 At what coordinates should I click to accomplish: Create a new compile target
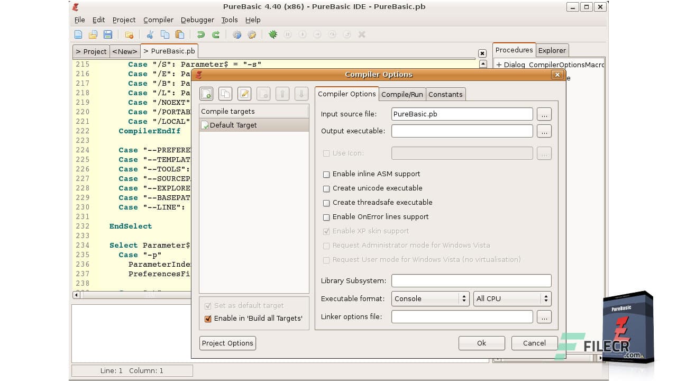coord(206,94)
